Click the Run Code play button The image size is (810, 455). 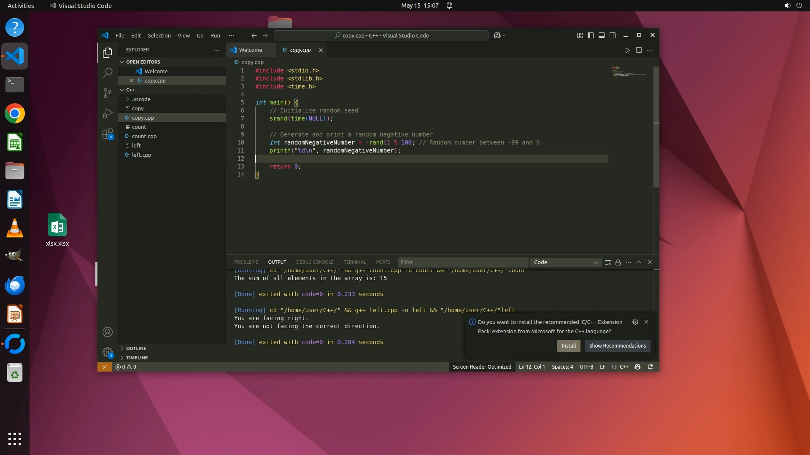[x=627, y=50]
